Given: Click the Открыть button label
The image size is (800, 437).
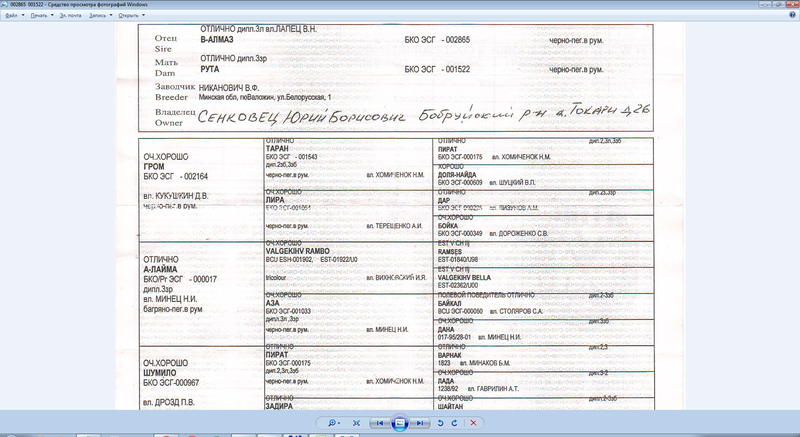Looking at the screenshot, I should [128, 15].
